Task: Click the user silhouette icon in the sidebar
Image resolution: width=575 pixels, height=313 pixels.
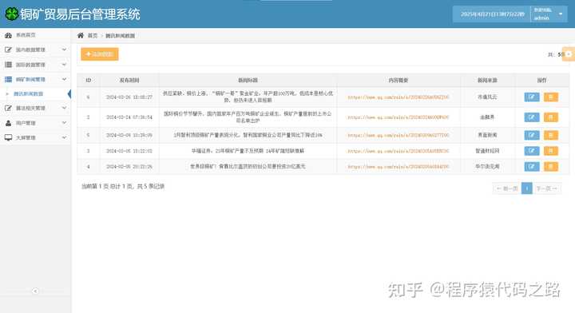Action: coord(8,123)
